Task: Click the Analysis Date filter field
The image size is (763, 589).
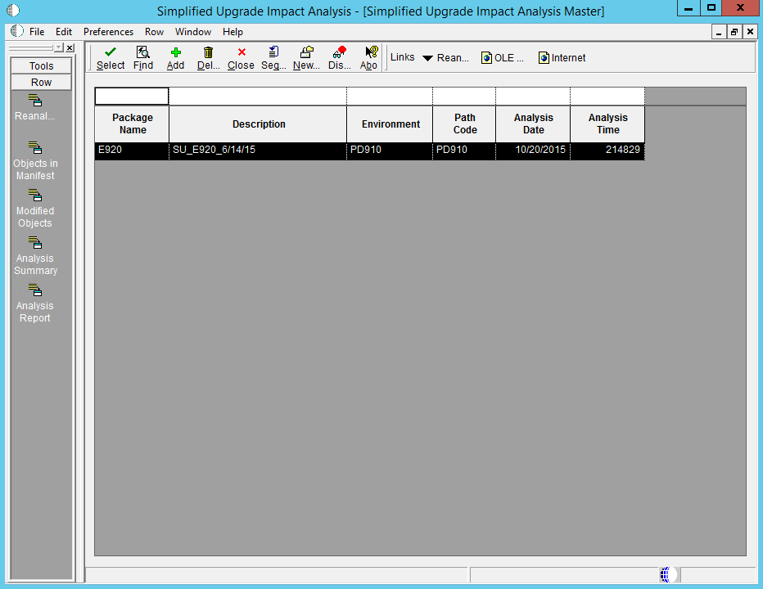Action: coord(533,97)
